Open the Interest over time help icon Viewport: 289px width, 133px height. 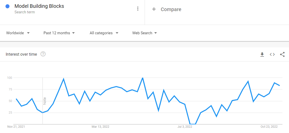43,54
